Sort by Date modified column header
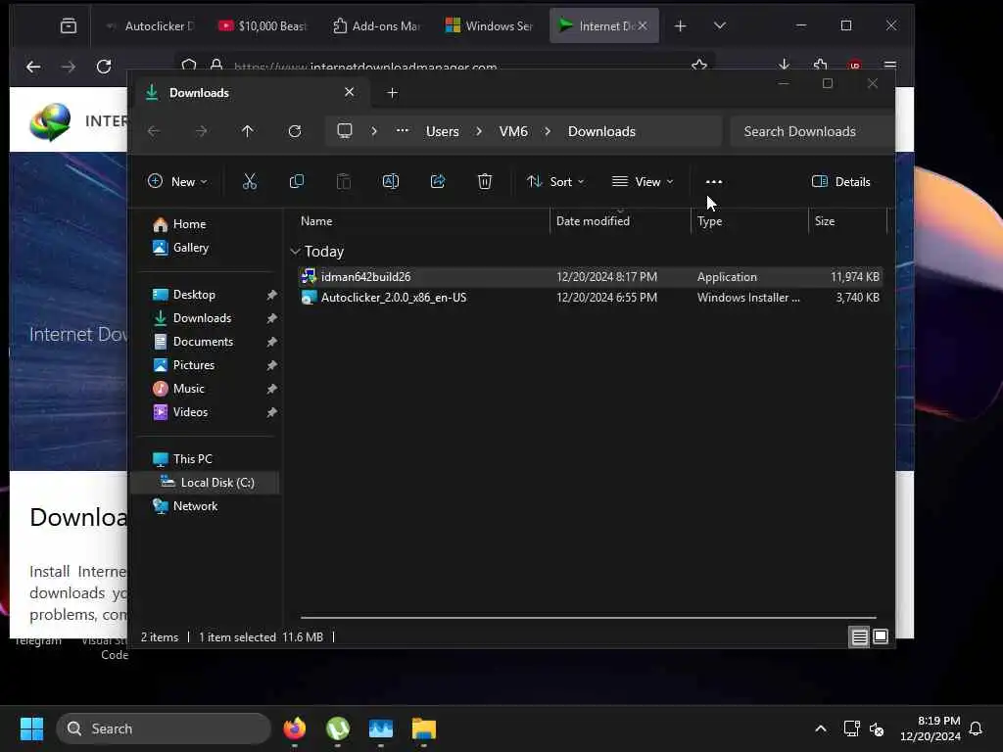Viewport: 1003px width, 752px height. click(x=593, y=220)
